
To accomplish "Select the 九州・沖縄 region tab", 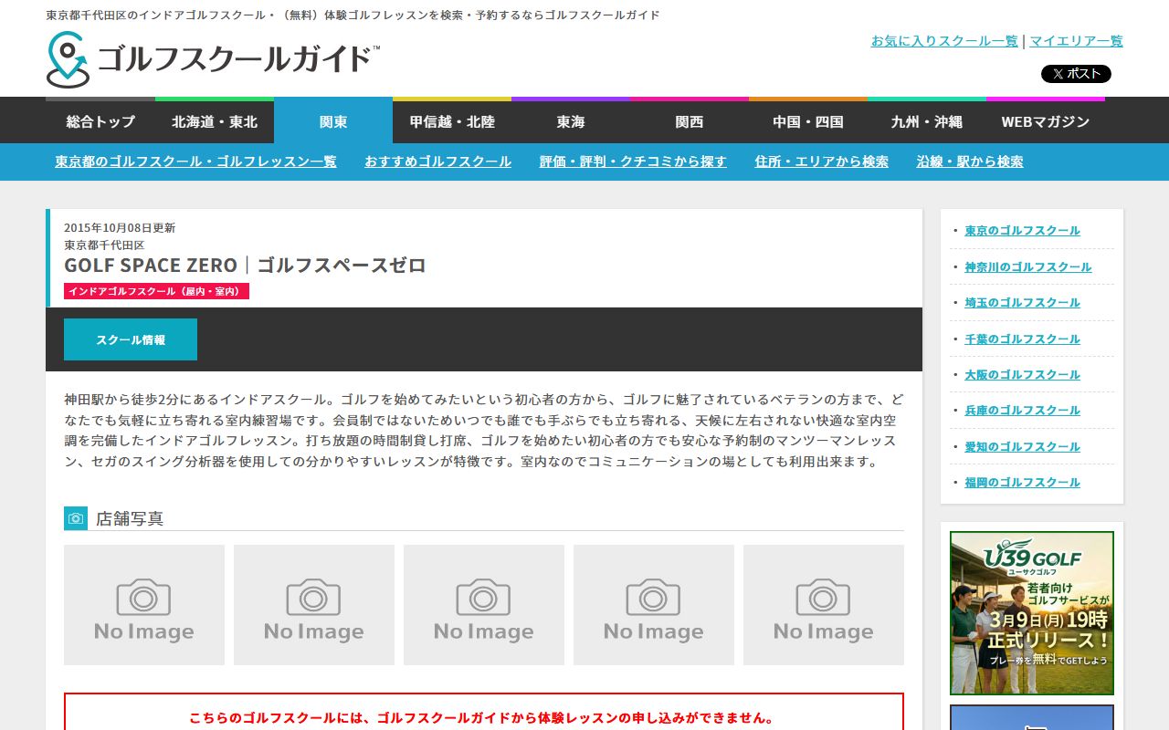I will click(x=927, y=121).
